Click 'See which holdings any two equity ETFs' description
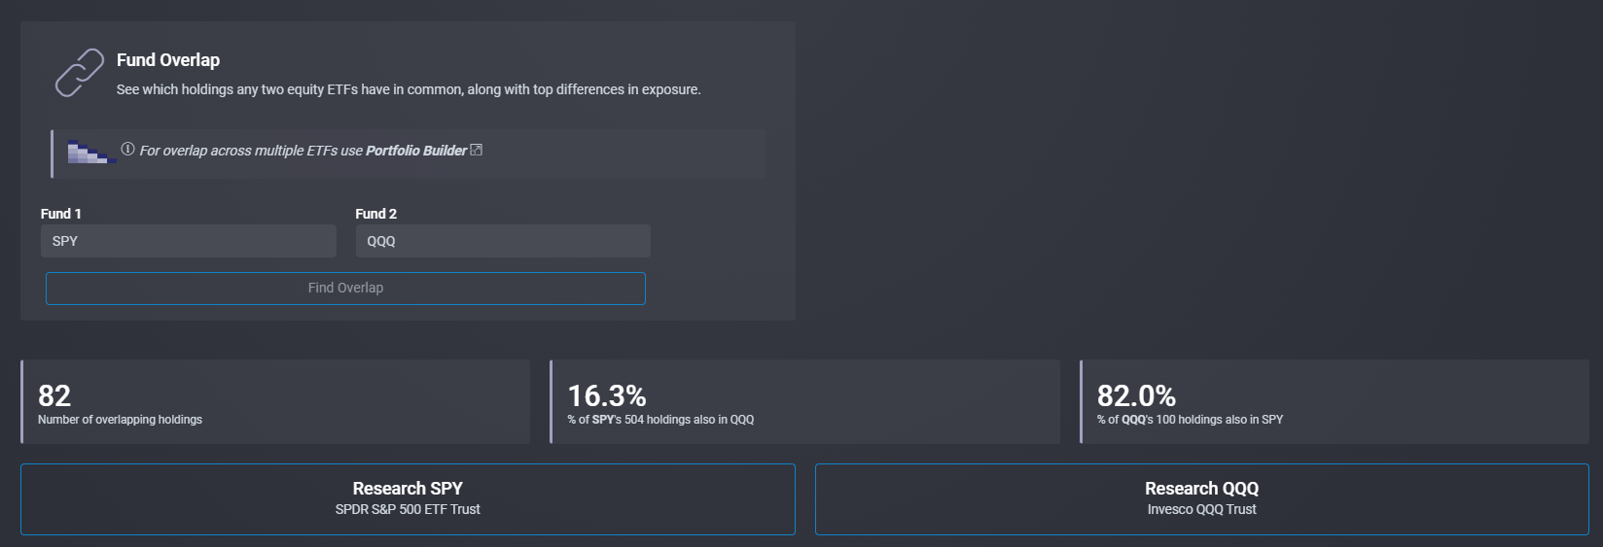The image size is (1603, 547). pyautogui.click(x=409, y=89)
